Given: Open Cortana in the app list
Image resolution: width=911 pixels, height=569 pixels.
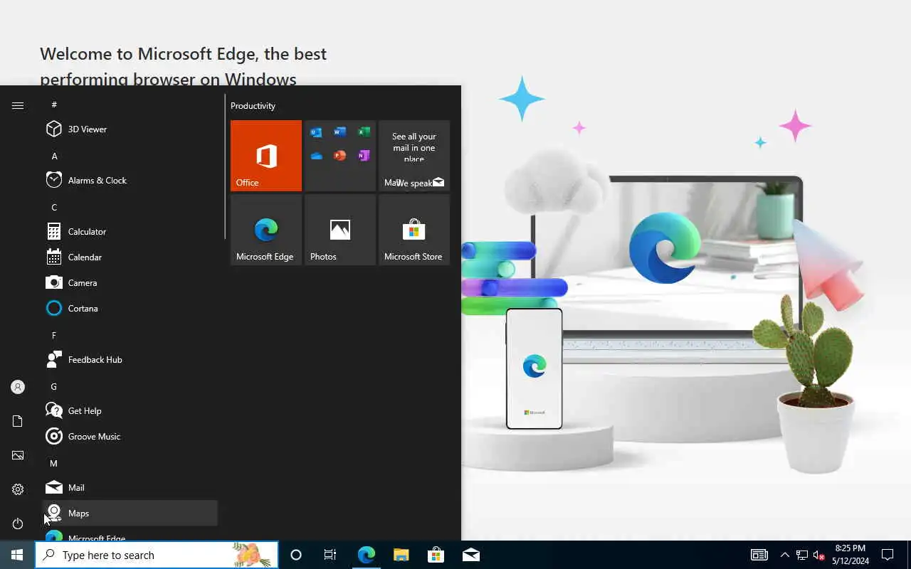Looking at the screenshot, I should click(x=130, y=308).
